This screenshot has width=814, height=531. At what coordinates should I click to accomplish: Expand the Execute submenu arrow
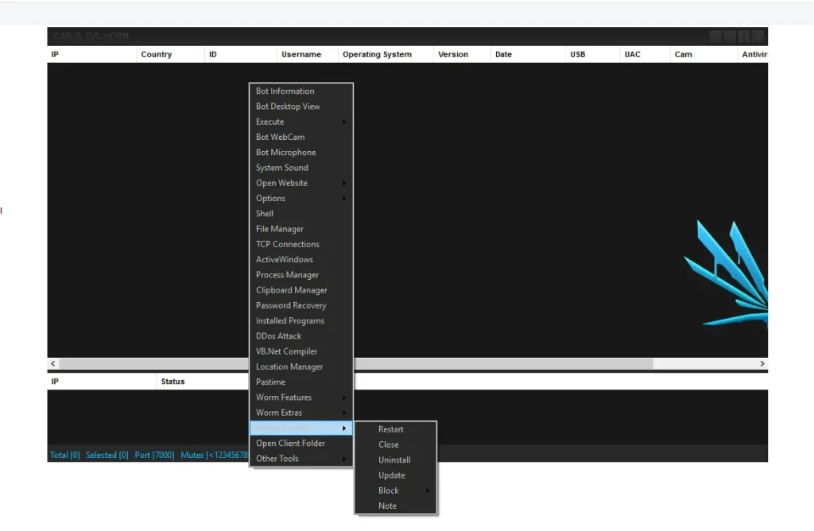(343, 122)
